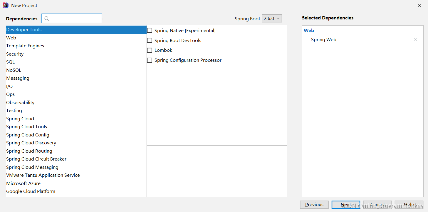
Task: Open Spring Cloud Config category
Action: [76, 135]
